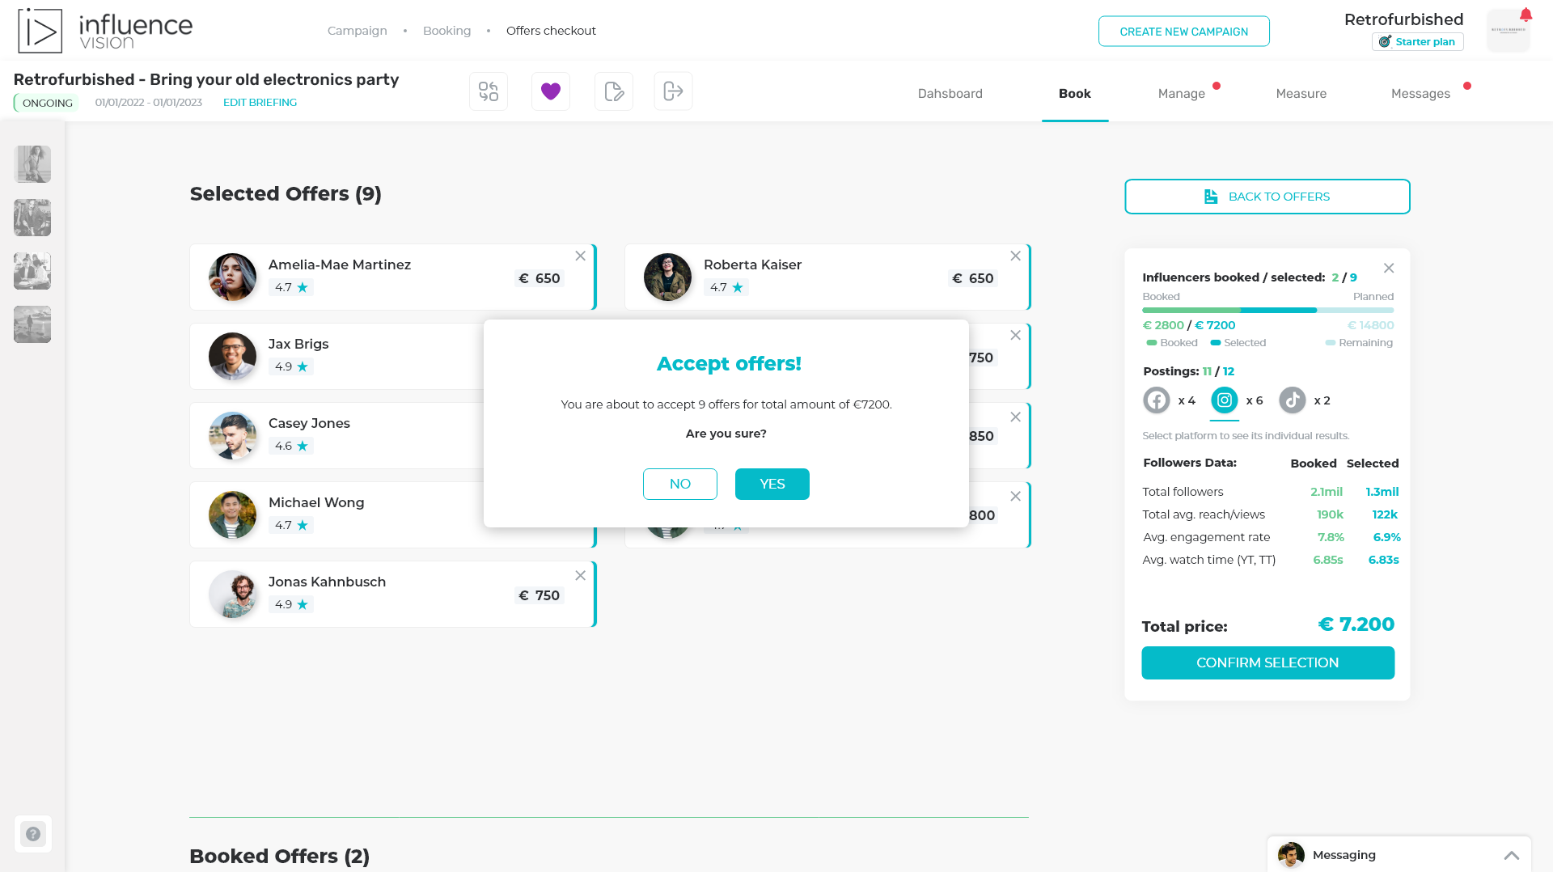Click the EDIT BRIEFING link
Screen dimensions: 1553x872
click(x=260, y=103)
